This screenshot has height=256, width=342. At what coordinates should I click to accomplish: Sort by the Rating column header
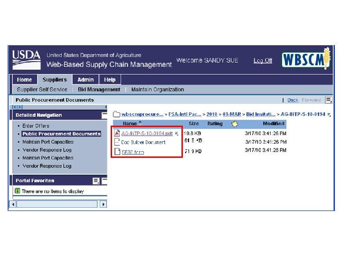(215, 123)
